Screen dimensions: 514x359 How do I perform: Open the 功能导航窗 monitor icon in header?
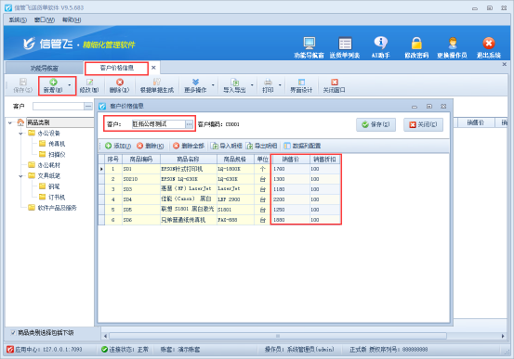point(309,43)
